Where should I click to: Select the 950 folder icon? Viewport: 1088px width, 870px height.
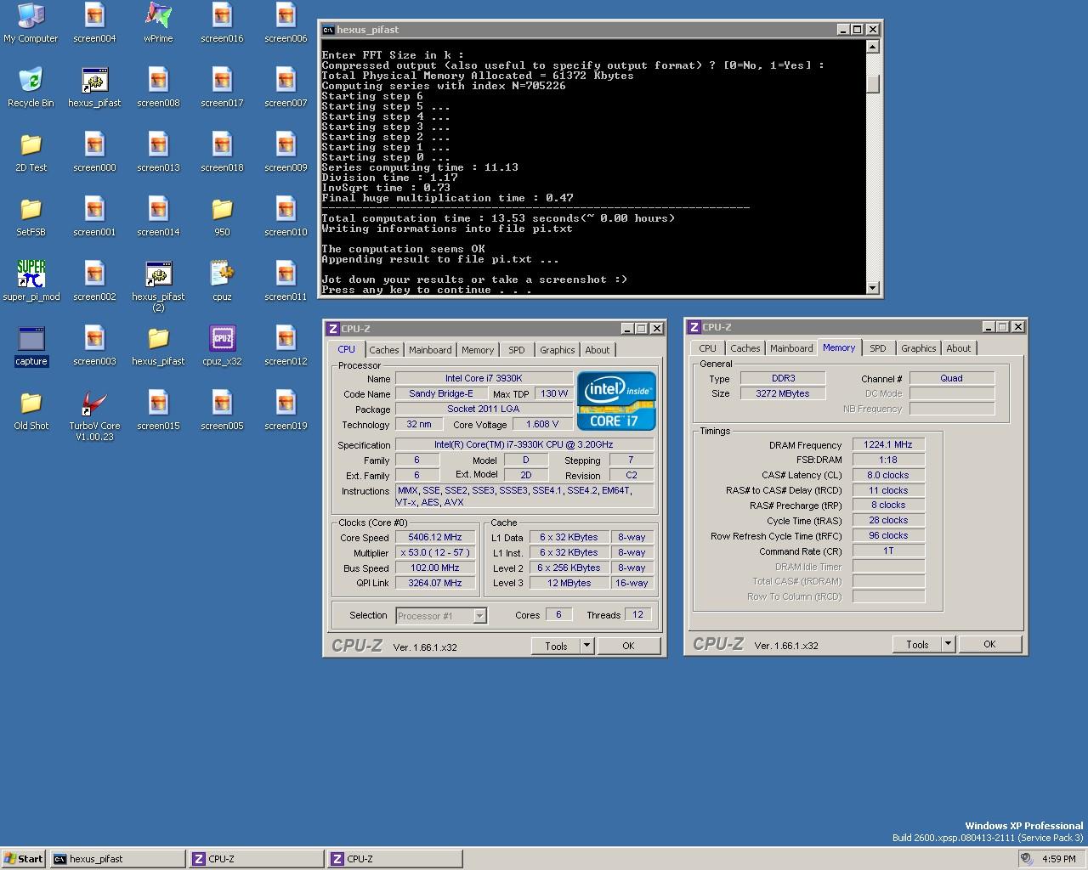click(x=222, y=217)
